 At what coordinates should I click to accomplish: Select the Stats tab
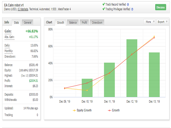[16, 23]
